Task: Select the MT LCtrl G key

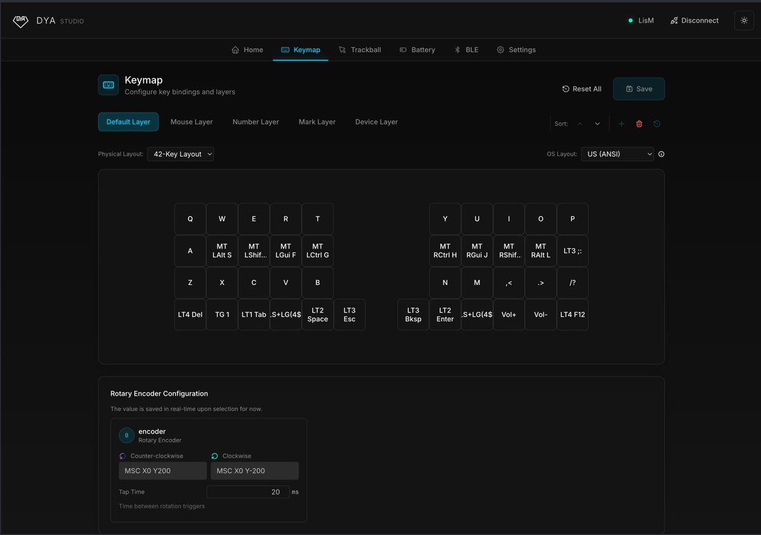Action: tap(318, 251)
